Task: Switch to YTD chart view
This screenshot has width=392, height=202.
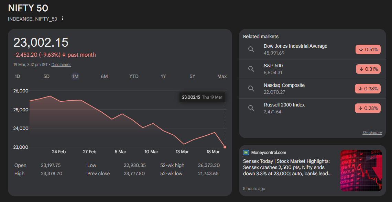Action: pyautogui.click(x=134, y=76)
